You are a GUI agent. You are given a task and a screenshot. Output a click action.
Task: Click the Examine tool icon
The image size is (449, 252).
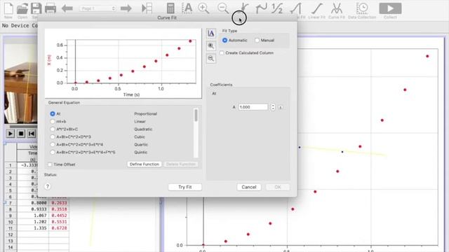pyautogui.click(x=244, y=8)
